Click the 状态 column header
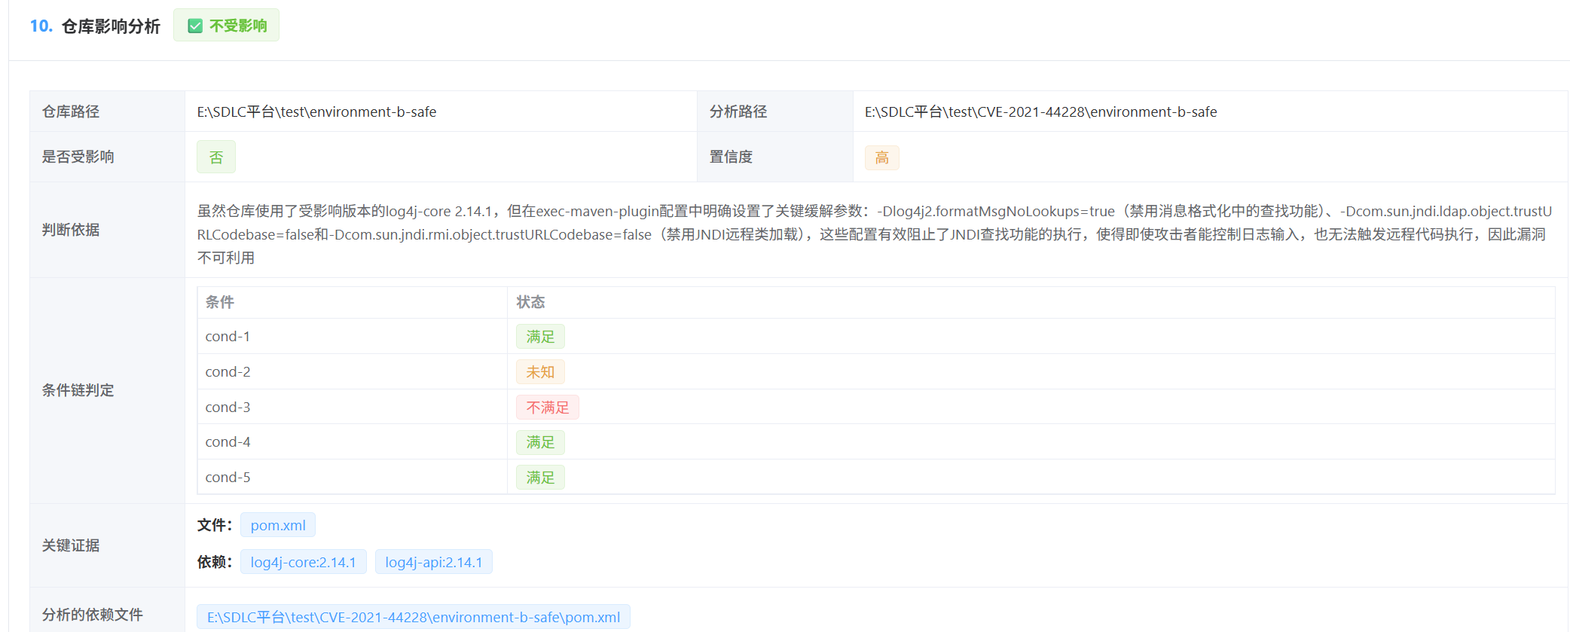 coord(530,302)
